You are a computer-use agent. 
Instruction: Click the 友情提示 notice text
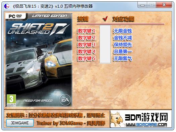[x=56, y=115]
